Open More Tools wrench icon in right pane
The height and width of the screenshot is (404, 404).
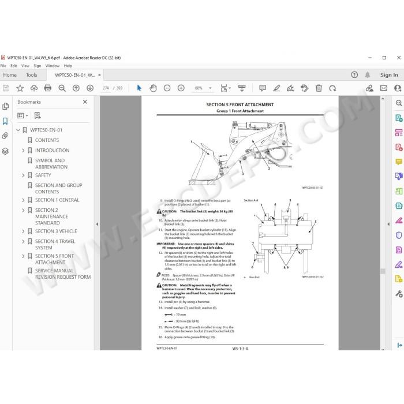pos(399,293)
